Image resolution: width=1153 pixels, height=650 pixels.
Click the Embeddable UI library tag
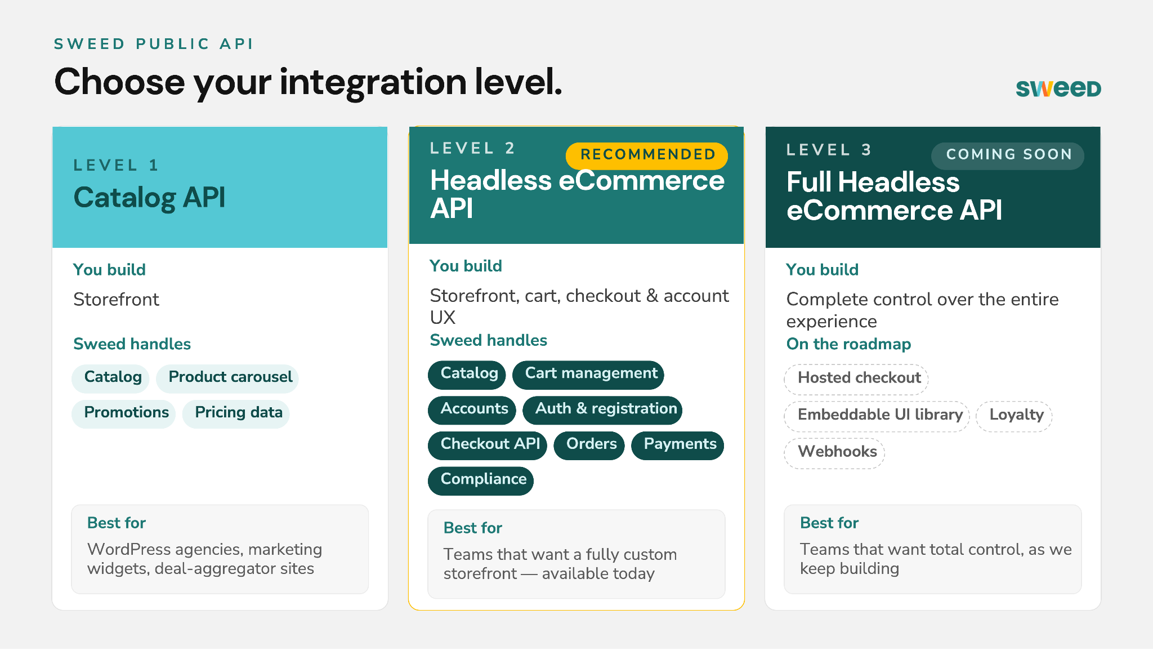tap(877, 416)
